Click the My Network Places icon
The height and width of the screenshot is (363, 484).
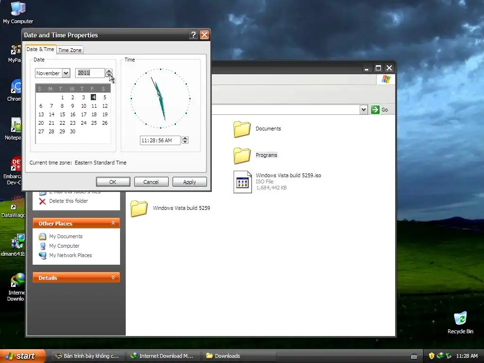point(42,256)
